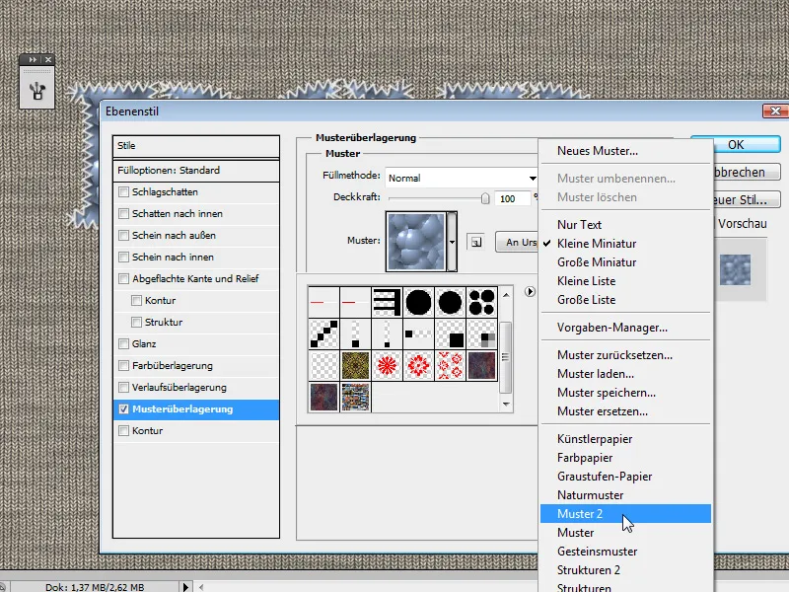
Task: Click the create new preset icon beside Muster
Action: coord(476,242)
